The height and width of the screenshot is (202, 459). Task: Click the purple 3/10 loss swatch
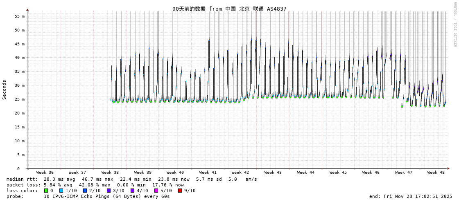pyautogui.click(x=109, y=191)
